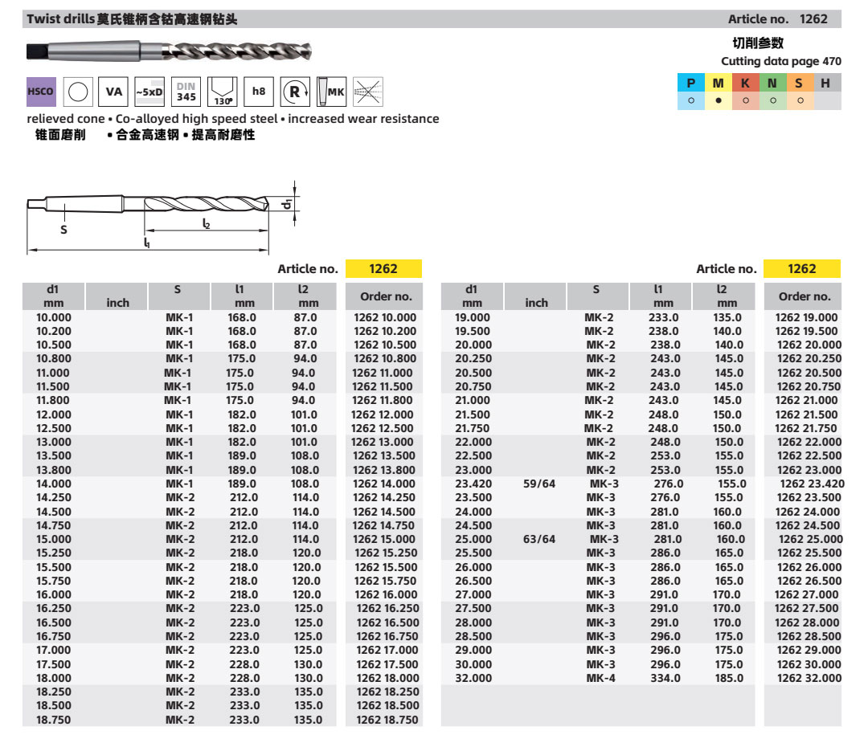Click the green N material swatch
This screenshot has height=755, width=868.
(772, 83)
